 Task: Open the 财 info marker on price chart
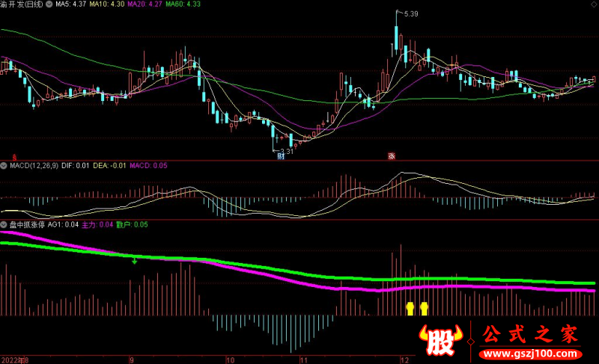pos(281,156)
